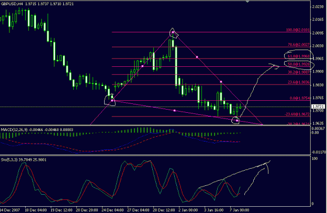Click the 20 Dec 20:00 time label
Image resolution: width=327 pixels, height=213 pixels.
click(87, 210)
